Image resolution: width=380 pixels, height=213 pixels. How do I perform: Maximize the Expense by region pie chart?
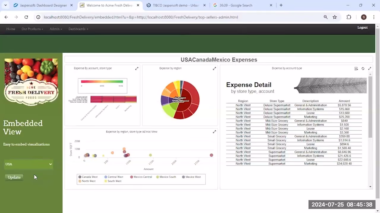pos(214,68)
